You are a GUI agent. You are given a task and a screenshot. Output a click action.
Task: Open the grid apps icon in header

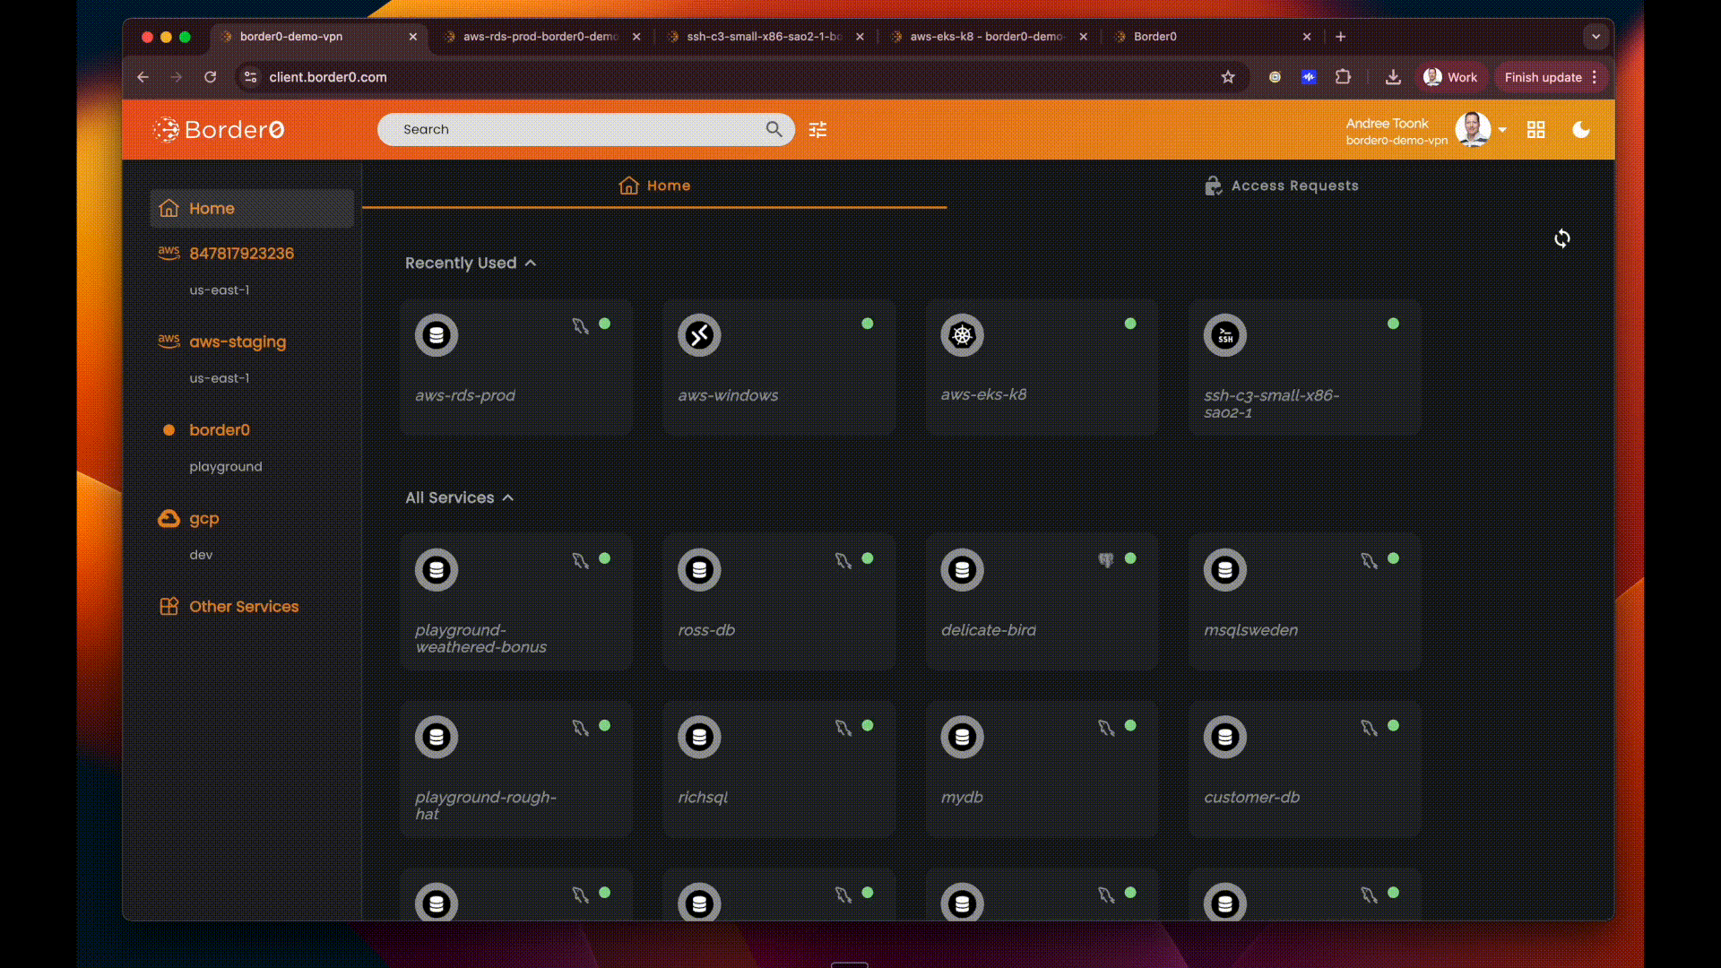point(1535,130)
